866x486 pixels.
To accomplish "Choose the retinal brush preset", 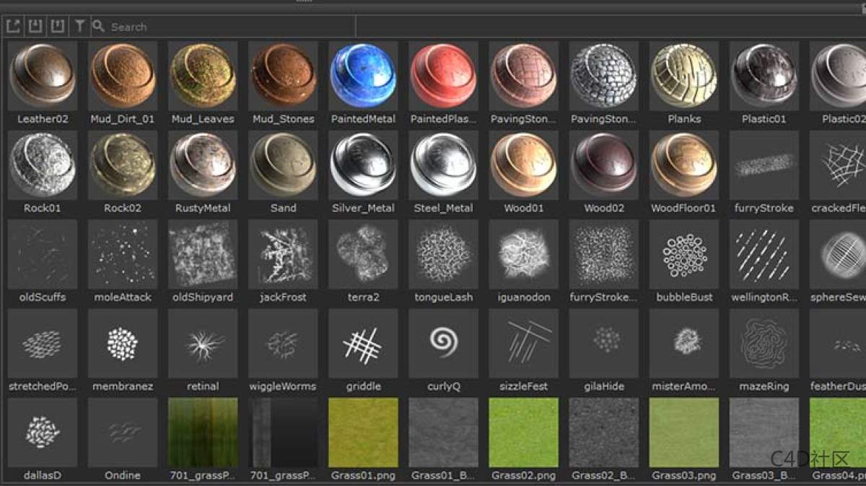I will coord(203,343).
